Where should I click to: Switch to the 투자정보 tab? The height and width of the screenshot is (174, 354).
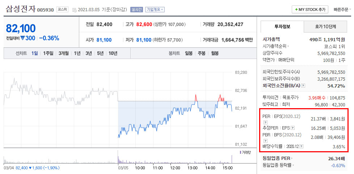tap(282, 26)
